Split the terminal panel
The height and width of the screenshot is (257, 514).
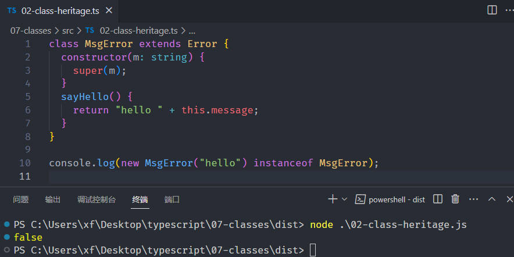point(438,199)
